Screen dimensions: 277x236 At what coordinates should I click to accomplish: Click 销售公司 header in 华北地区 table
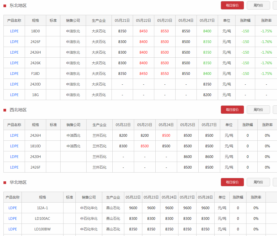tap(89, 197)
